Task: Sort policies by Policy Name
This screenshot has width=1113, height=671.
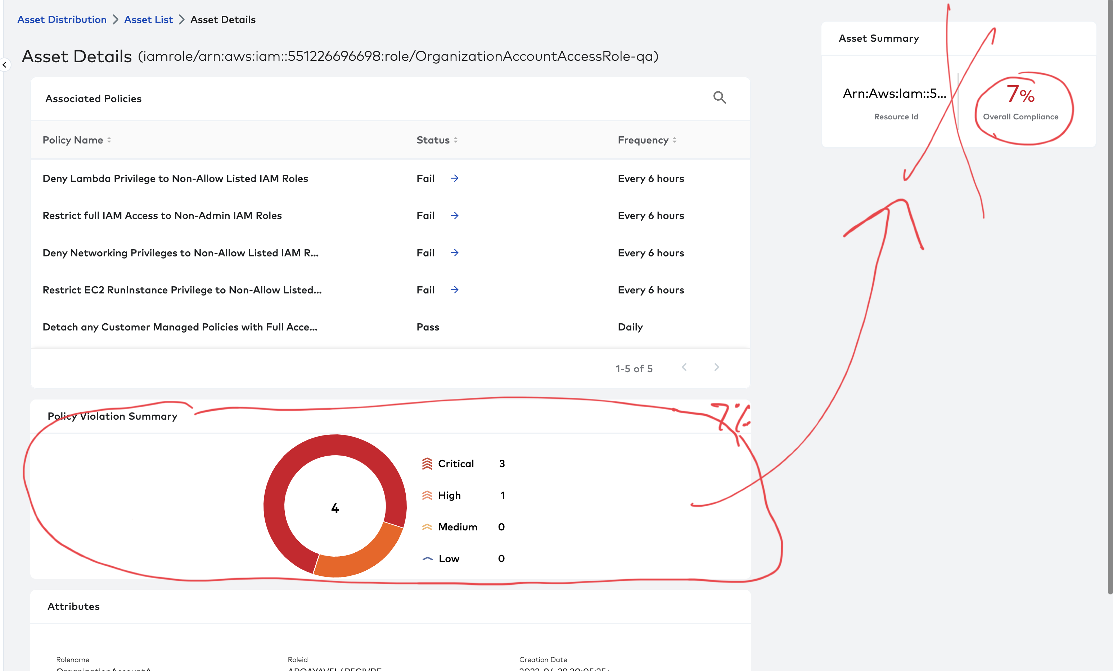Action: [x=109, y=140]
